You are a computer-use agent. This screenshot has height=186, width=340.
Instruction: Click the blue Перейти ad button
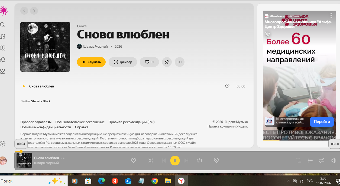click(322, 122)
